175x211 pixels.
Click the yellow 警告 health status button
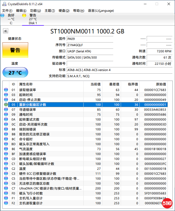pyautogui.click(x=15, y=50)
